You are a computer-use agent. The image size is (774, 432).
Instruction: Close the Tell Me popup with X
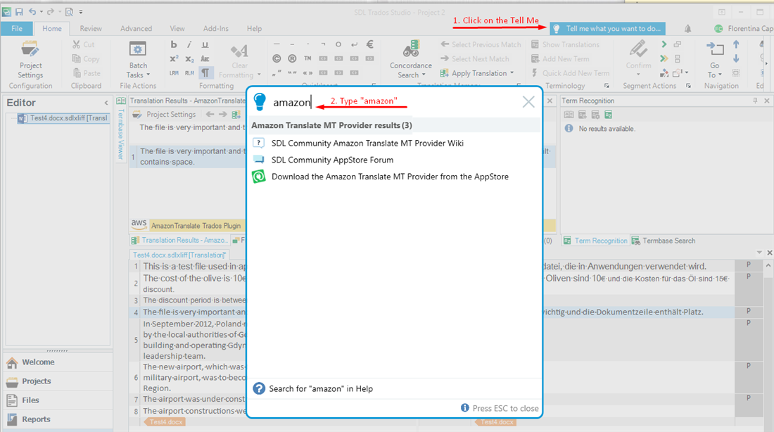click(x=528, y=102)
